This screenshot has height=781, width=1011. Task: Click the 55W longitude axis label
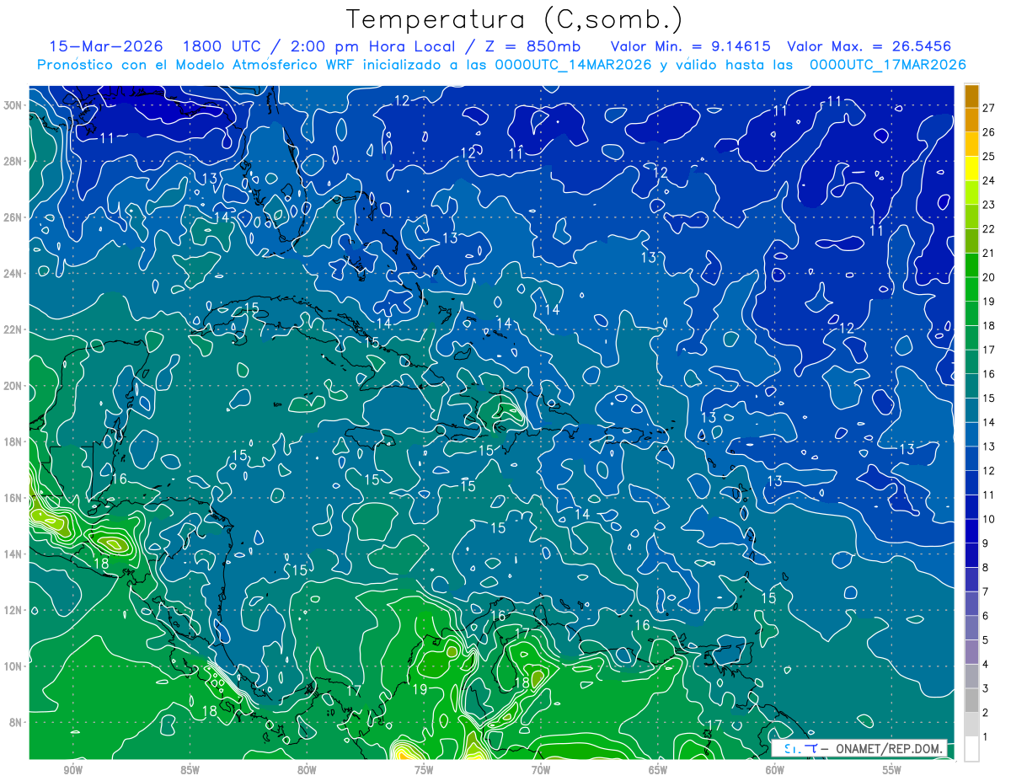892,770
